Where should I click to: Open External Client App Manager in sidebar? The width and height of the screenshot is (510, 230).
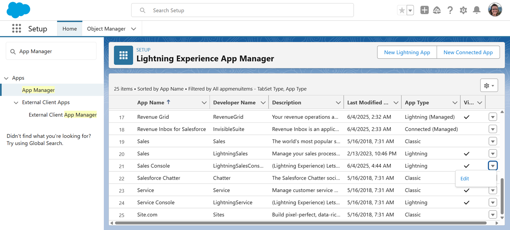(63, 115)
